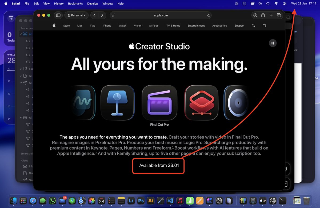Open the Help menu
The width and height of the screenshot is (320, 208).
click(x=121, y=3)
